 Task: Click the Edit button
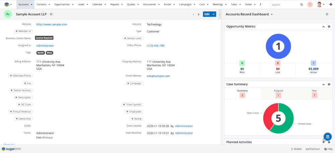pos(207,14)
